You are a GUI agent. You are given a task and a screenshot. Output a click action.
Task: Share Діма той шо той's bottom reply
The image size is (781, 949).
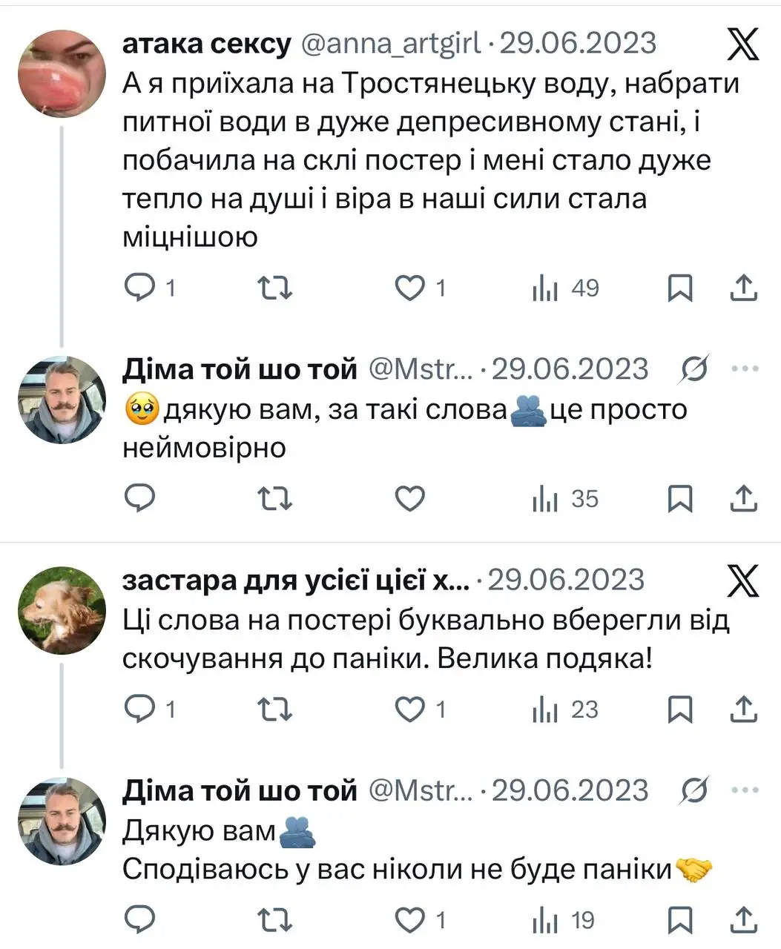coord(744,921)
